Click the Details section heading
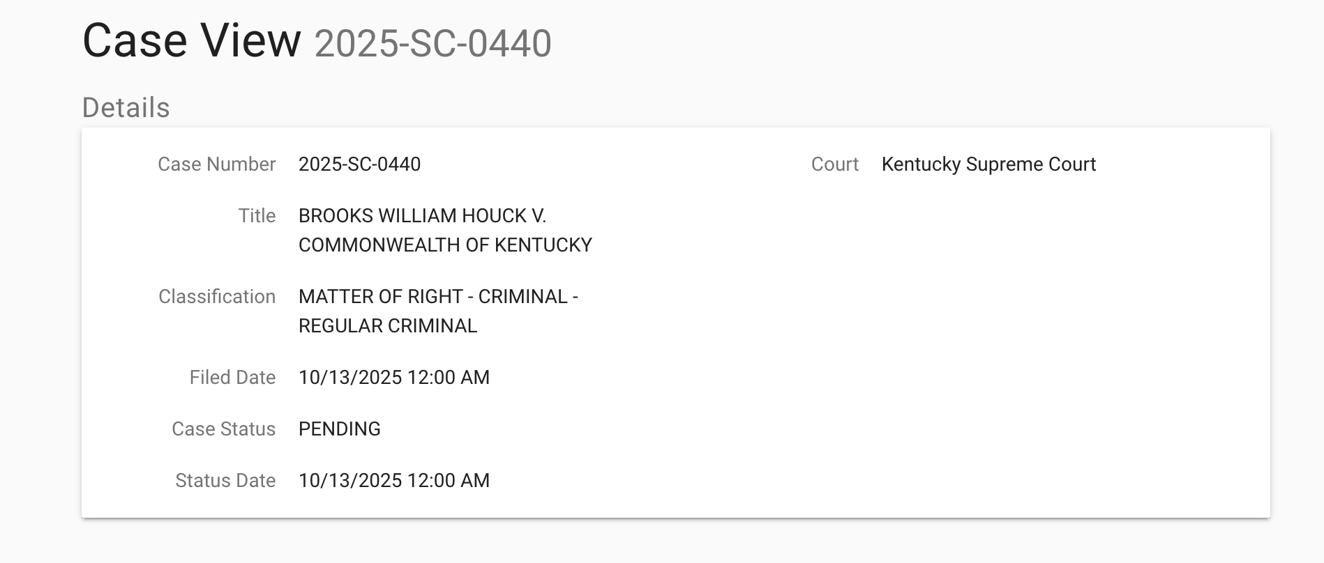This screenshot has height=563, width=1324. click(x=126, y=108)
